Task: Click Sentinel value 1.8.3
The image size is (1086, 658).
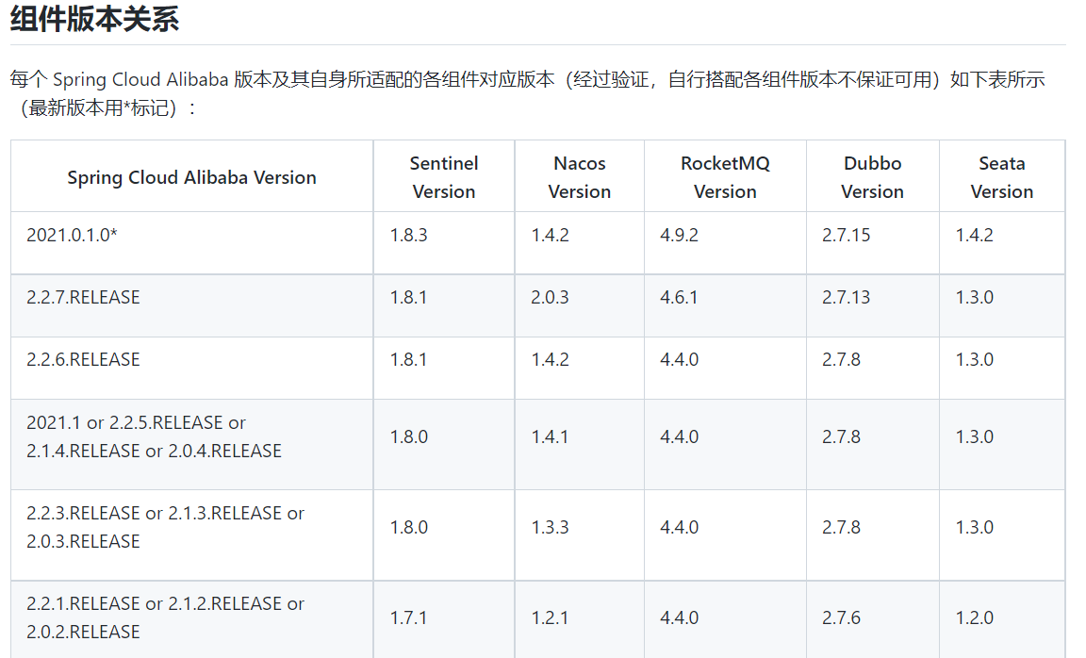Action: (408, 235)
